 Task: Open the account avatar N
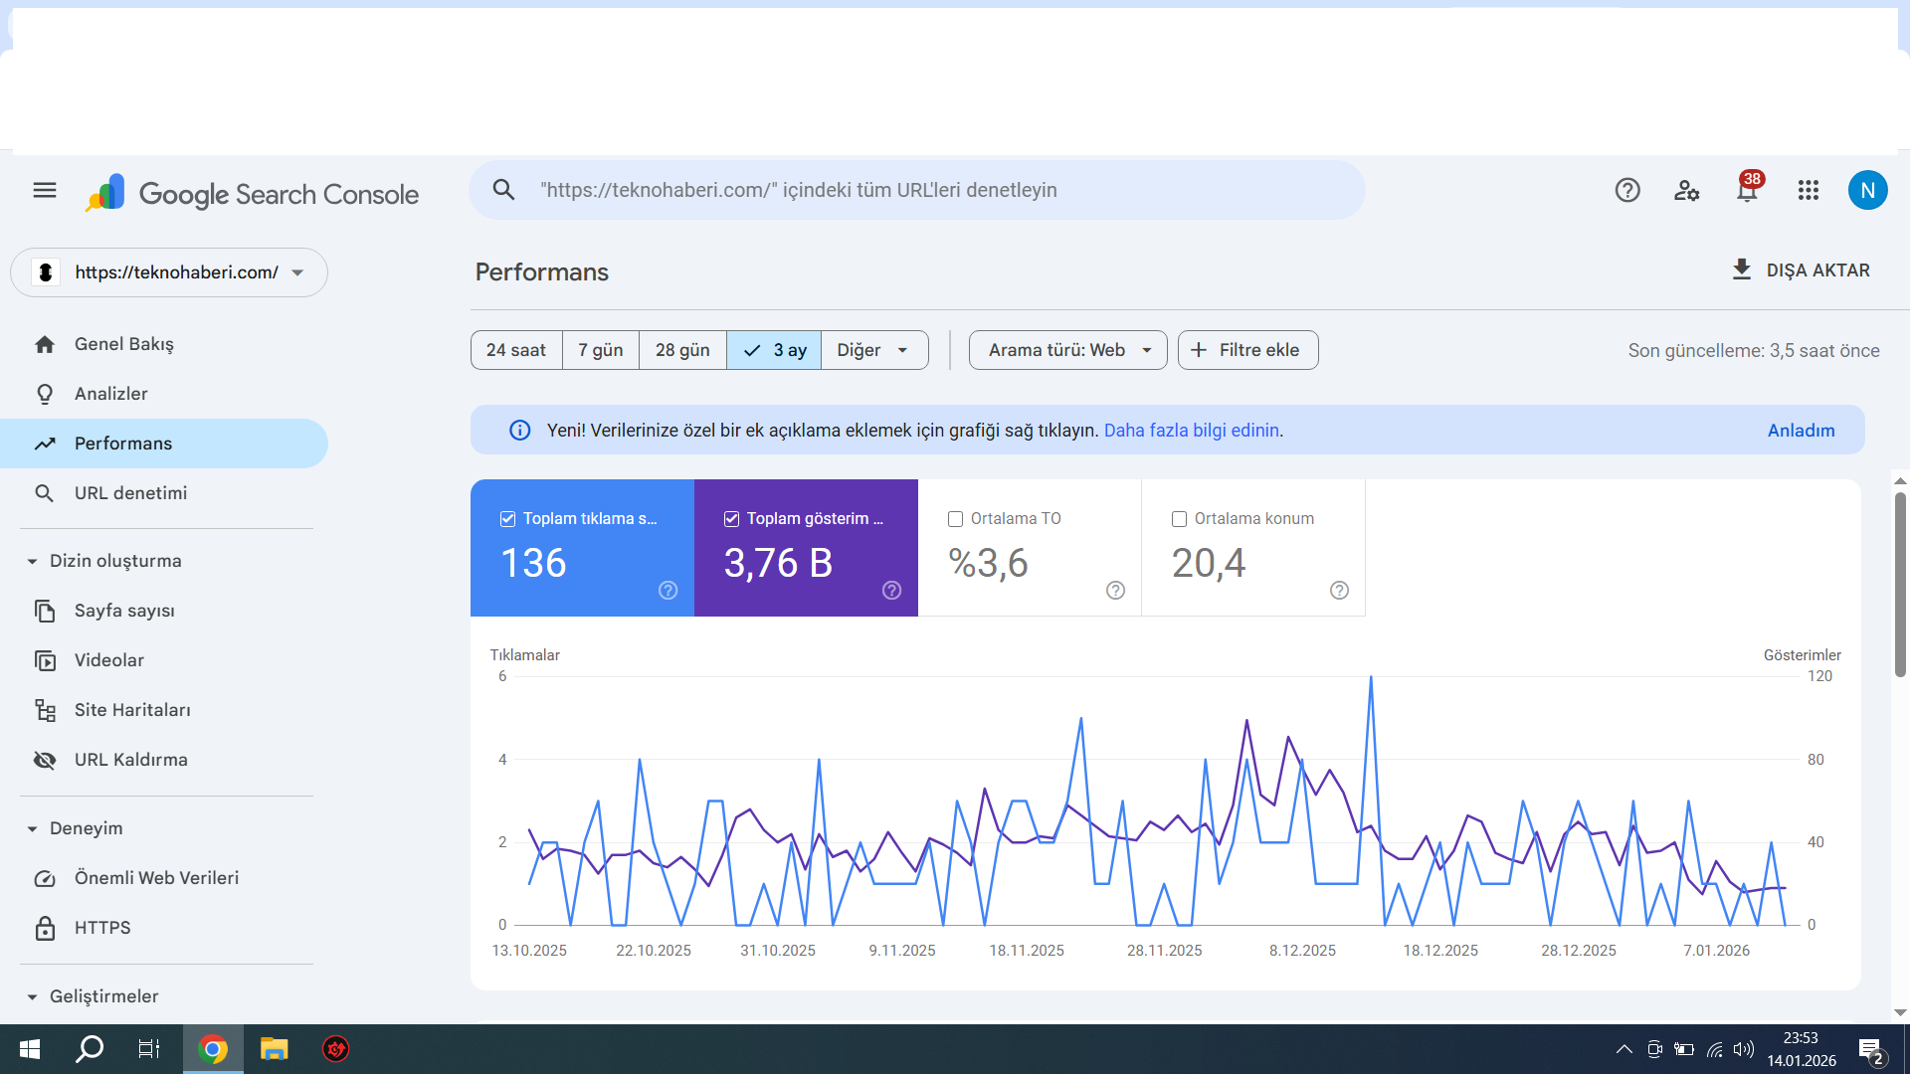pos(1867,190)
